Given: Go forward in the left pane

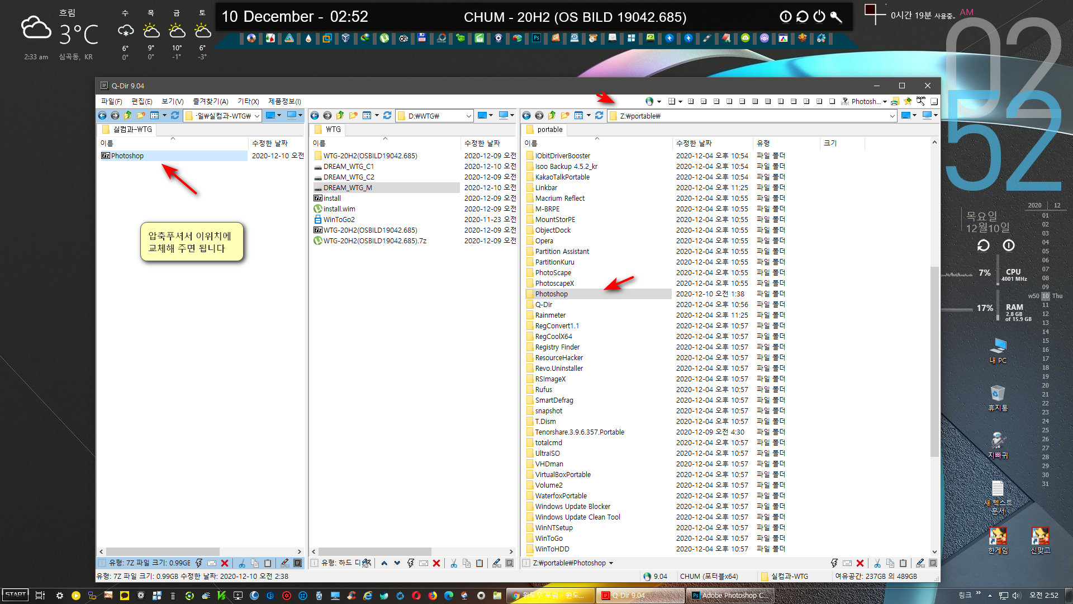Looking at the screenshot, I should [x=115, y=116].
